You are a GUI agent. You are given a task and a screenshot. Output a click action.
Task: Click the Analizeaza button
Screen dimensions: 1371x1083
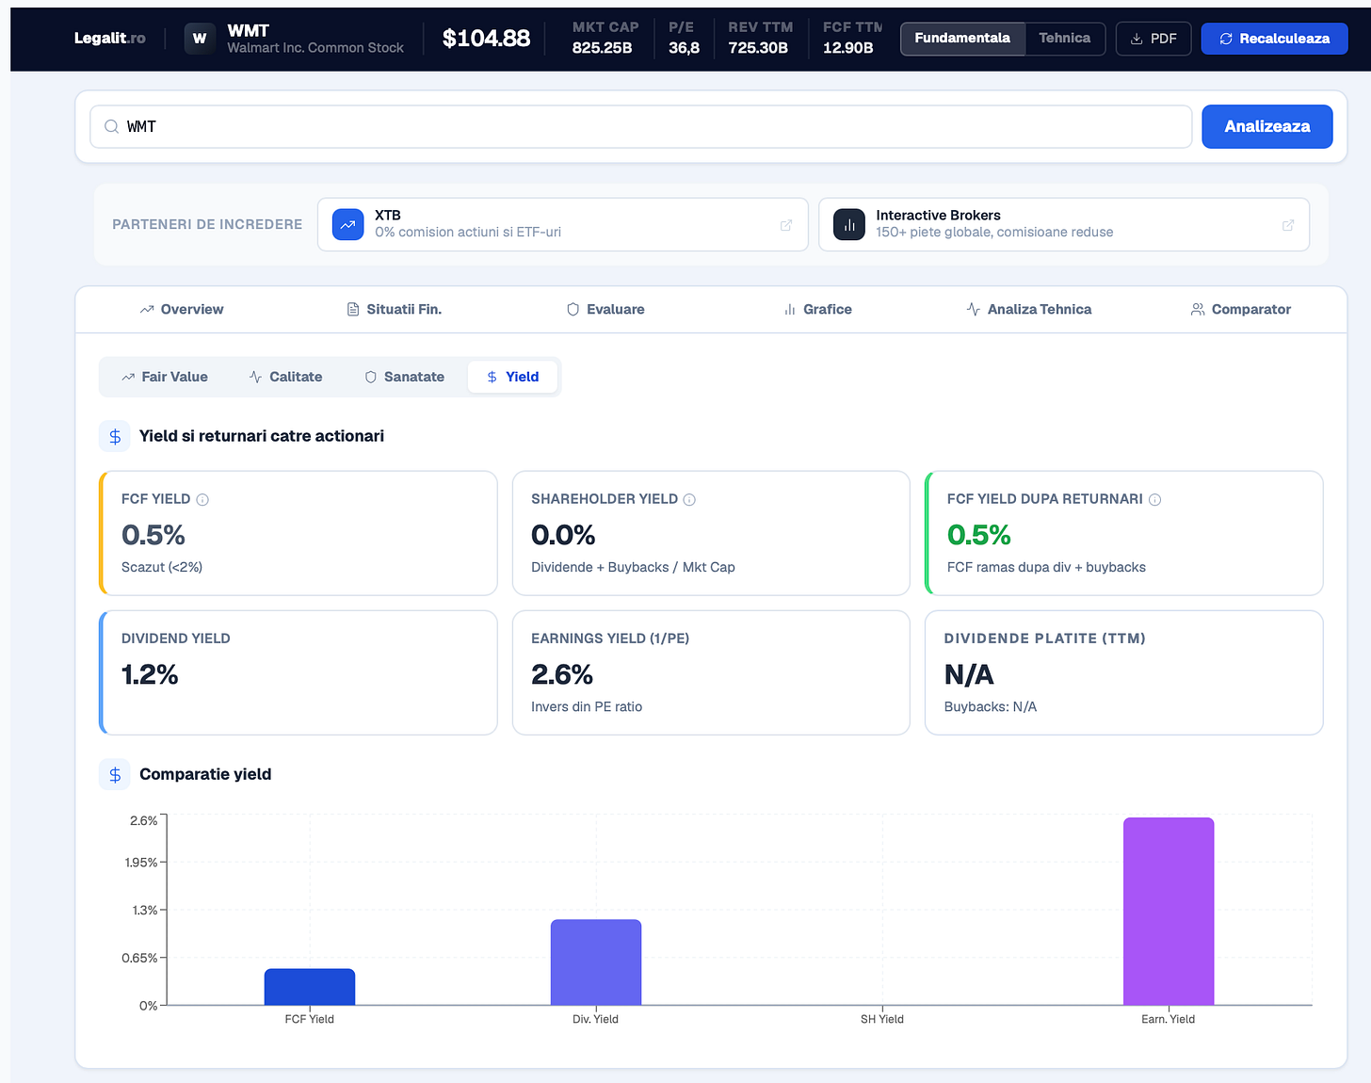[1267, 126]
